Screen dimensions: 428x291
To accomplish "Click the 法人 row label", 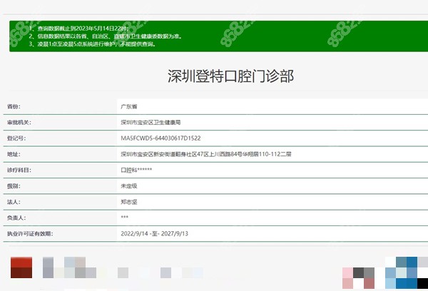I will (x=14, y=202).
